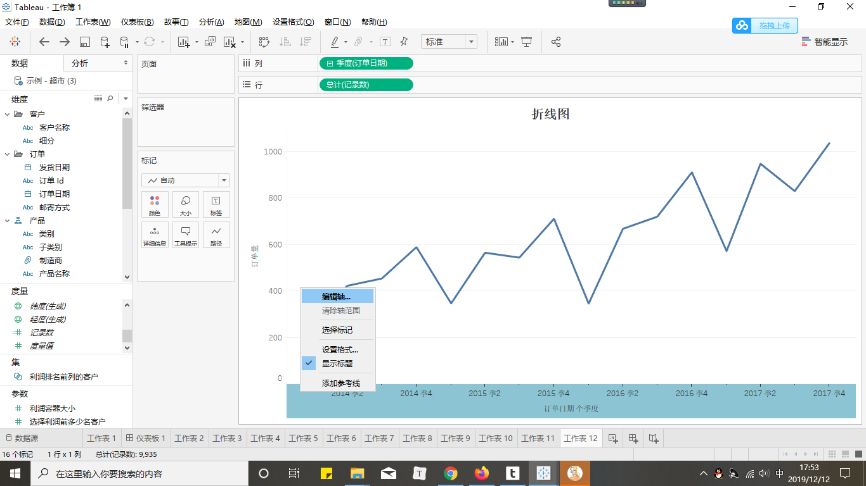Select the 示例 - 超市 (3) data source

tap(46, 81)
